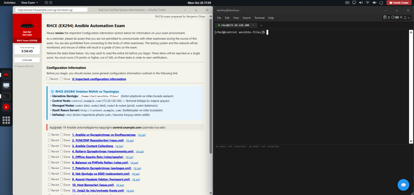Open the Wi-Fi network indicator

pyautogui.click(x=368, y=2)
